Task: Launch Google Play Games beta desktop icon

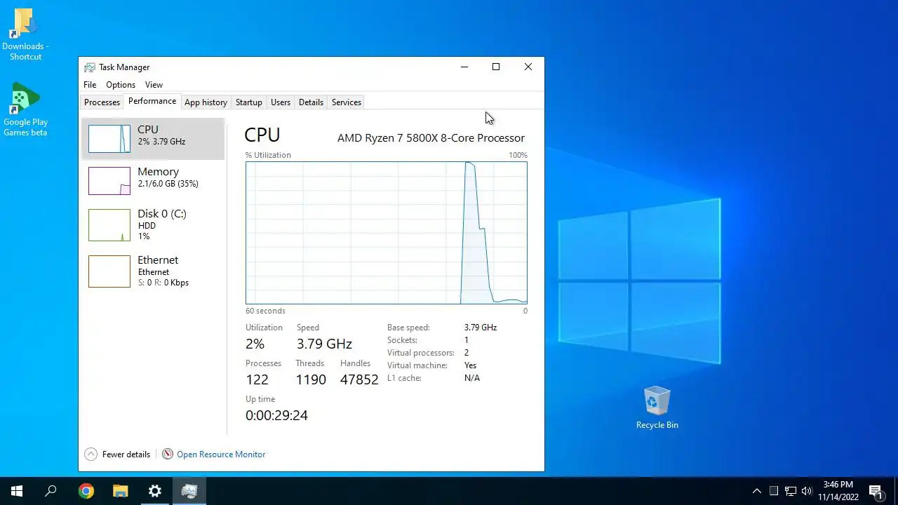Action: pyautogui.click(x=25, y=109)
